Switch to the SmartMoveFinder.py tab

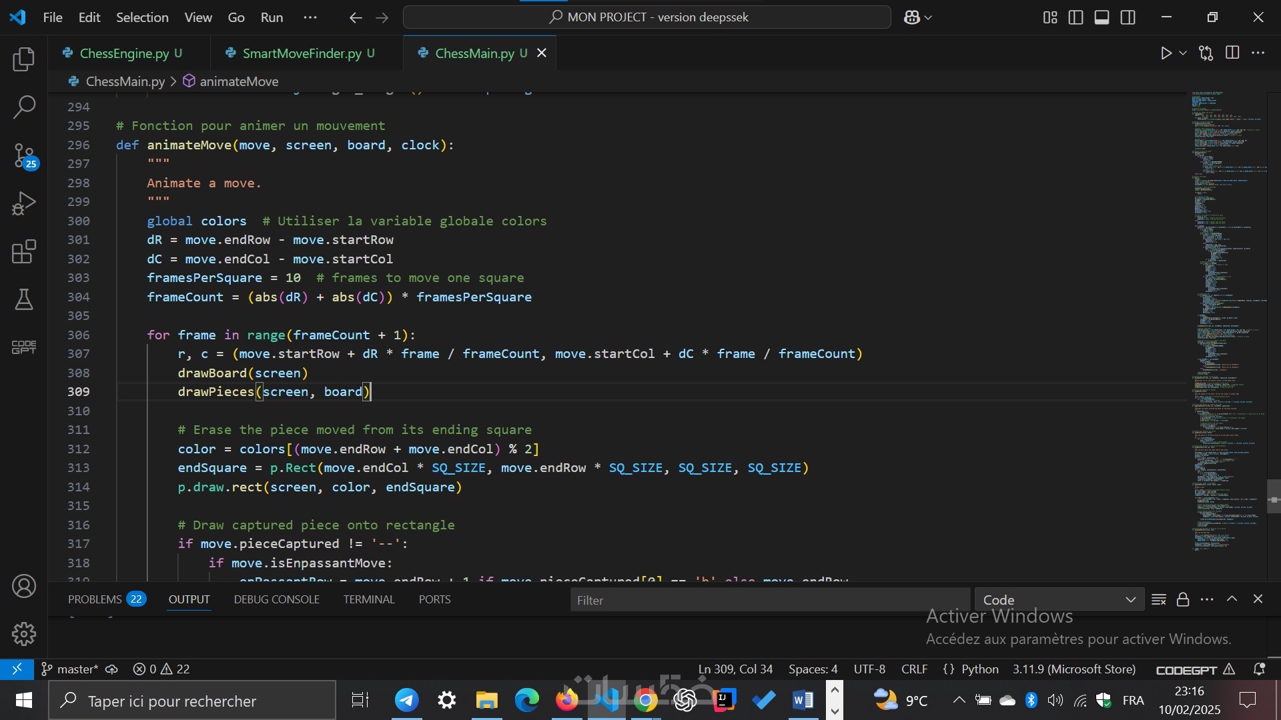pyautogui.click(x=302, y=53)
